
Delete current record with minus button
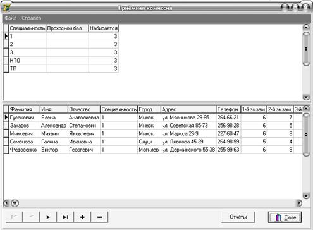click(99, 217)
